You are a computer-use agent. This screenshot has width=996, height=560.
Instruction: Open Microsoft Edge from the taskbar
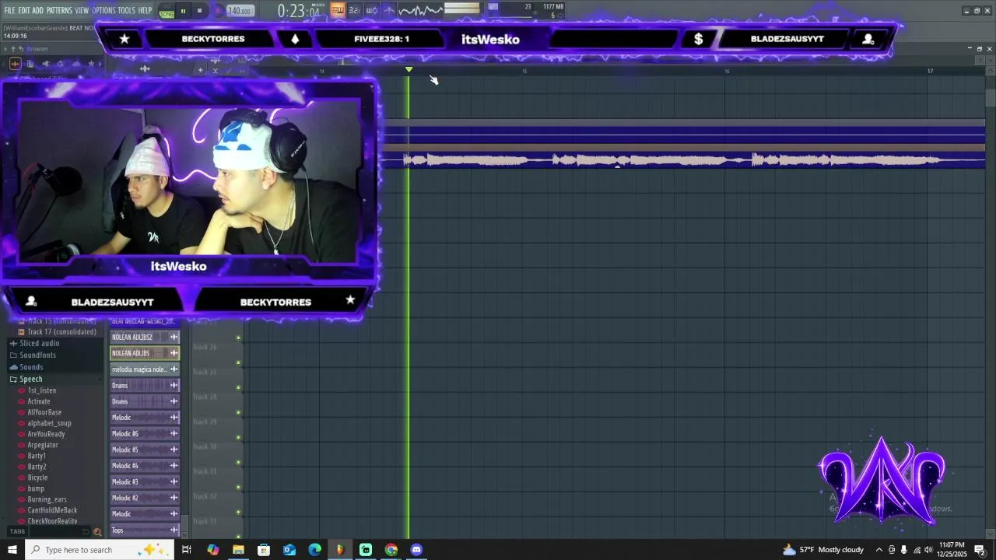click(x=314, y=550)
